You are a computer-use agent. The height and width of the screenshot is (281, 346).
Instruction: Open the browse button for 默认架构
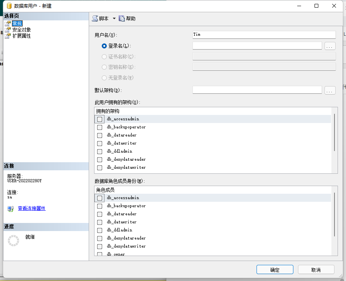(x=330, y=90)
